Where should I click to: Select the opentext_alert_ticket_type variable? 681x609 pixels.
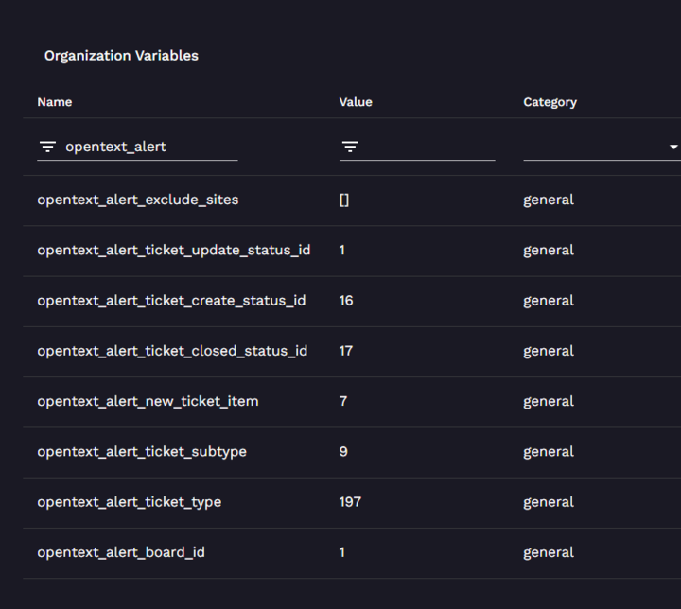click(130, 502)
